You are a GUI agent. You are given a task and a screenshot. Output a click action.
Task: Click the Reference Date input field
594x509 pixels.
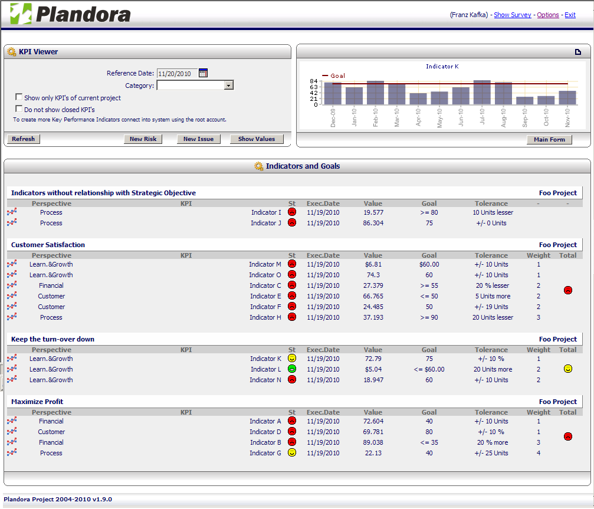[x=176, y=74]
